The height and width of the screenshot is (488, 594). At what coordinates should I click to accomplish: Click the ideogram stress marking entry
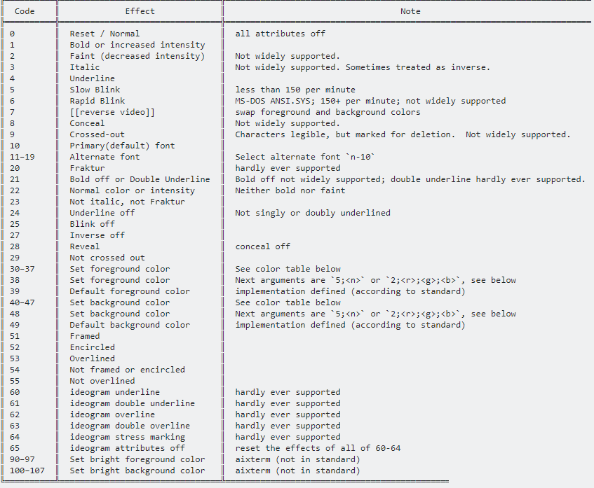click(128, 437)
